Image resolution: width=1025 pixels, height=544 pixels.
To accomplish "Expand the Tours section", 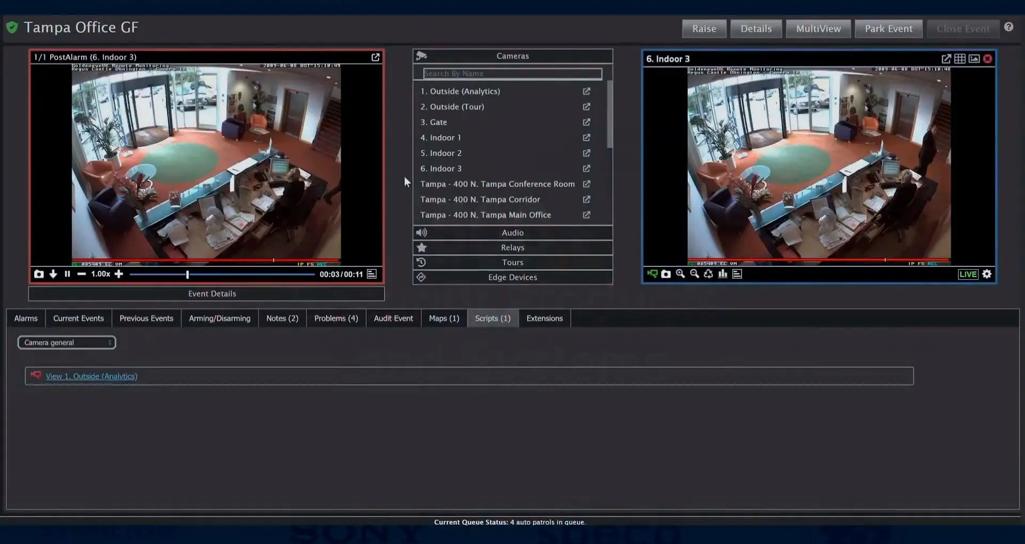I will (512, 263).
